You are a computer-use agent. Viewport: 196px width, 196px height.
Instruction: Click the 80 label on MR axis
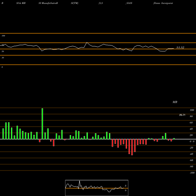[191, 116]
